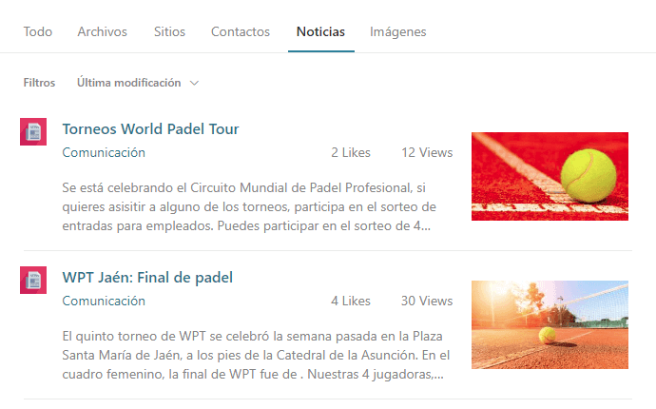Switch to the Todo tab
656x409 pixels.
point(38,31)
